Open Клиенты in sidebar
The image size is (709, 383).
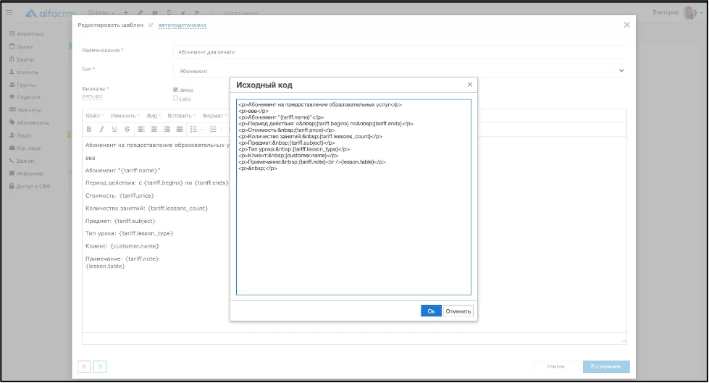(x=23, y=72)
